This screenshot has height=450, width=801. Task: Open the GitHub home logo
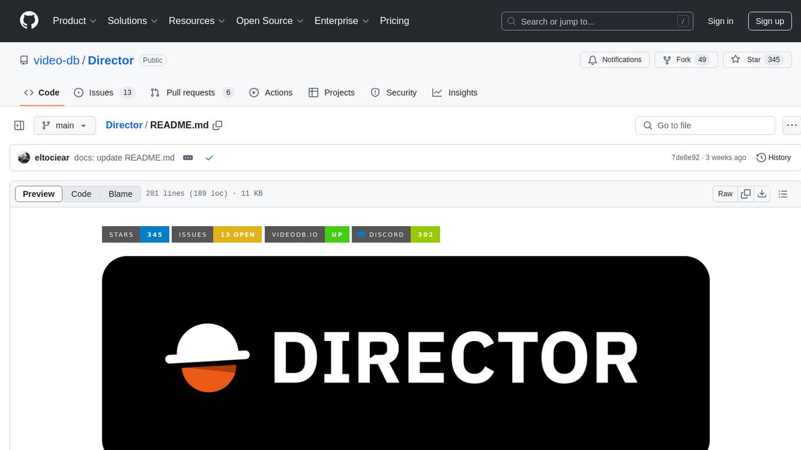pos(29,21)
